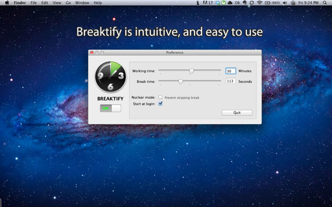The height and width of the screenshot is (207, 332).
Task: Open the Help menu
Action: click(98, 3)
